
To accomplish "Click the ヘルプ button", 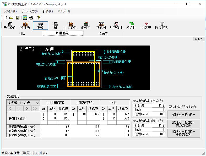I will [199, 39].
